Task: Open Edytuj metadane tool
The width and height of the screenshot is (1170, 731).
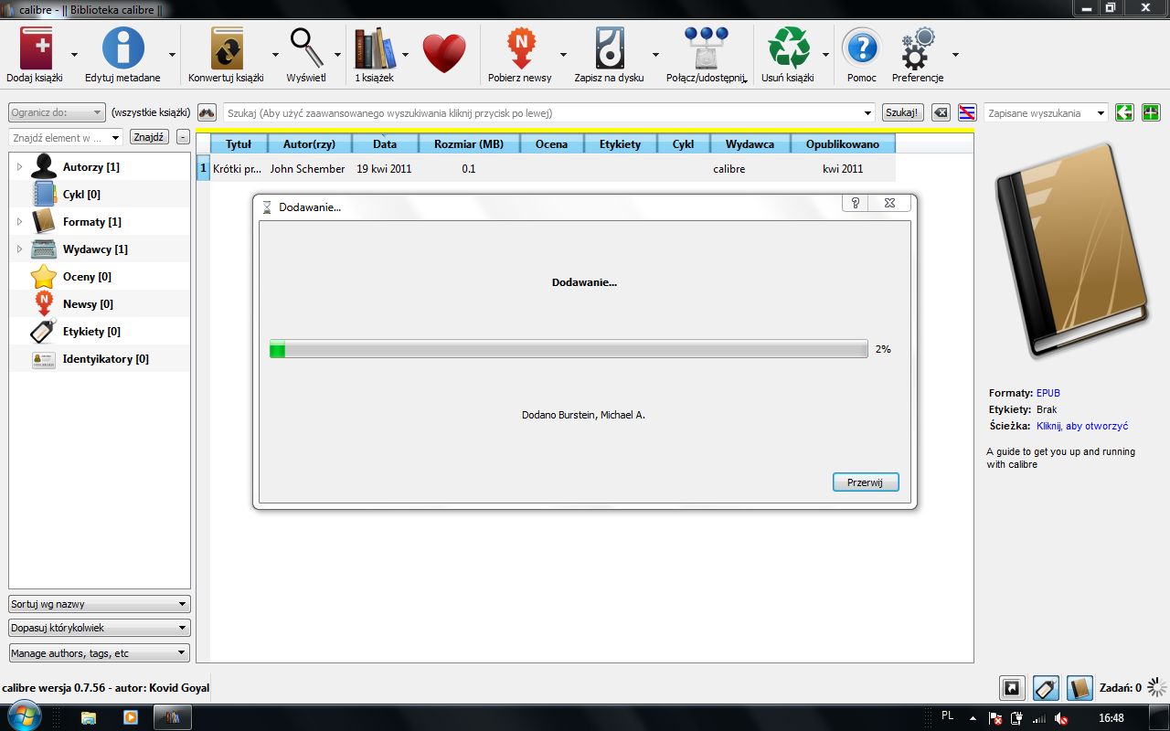Action: (122, 48)
